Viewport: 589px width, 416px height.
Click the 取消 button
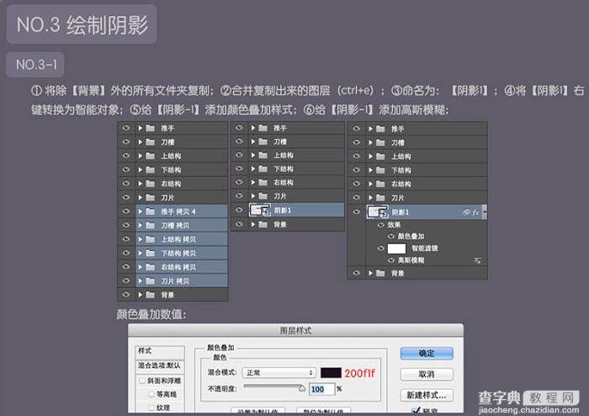click(427, 374)
